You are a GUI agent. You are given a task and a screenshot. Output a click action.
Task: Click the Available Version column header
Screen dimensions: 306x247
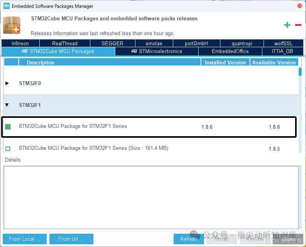(274, 62)
